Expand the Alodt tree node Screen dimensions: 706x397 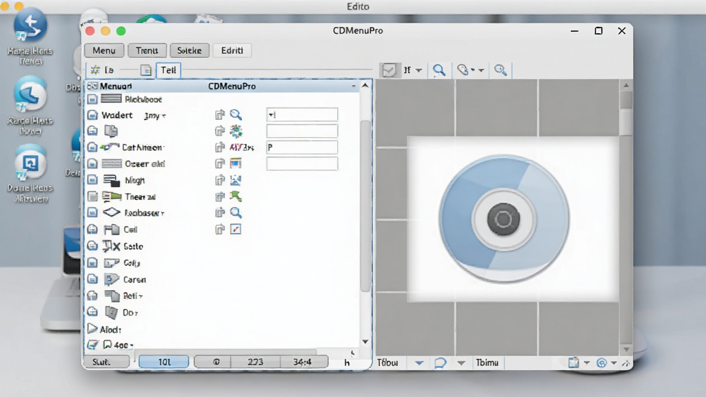pos(92,329)
